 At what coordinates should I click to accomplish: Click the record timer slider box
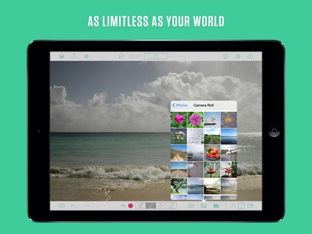(156, 57)
